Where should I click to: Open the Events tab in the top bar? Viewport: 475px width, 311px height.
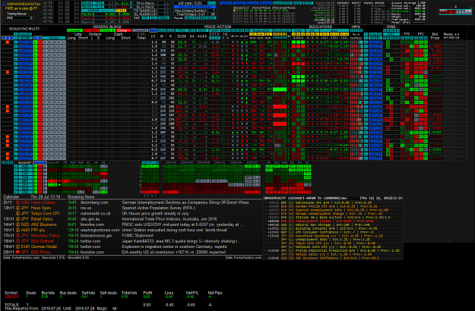click(278, 3)
